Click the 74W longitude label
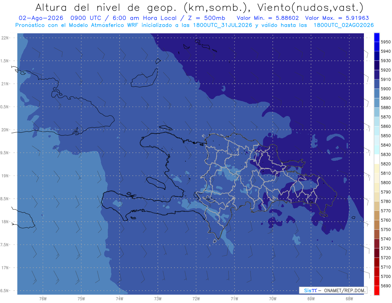 pyautogui.click(x=120, y=298)
